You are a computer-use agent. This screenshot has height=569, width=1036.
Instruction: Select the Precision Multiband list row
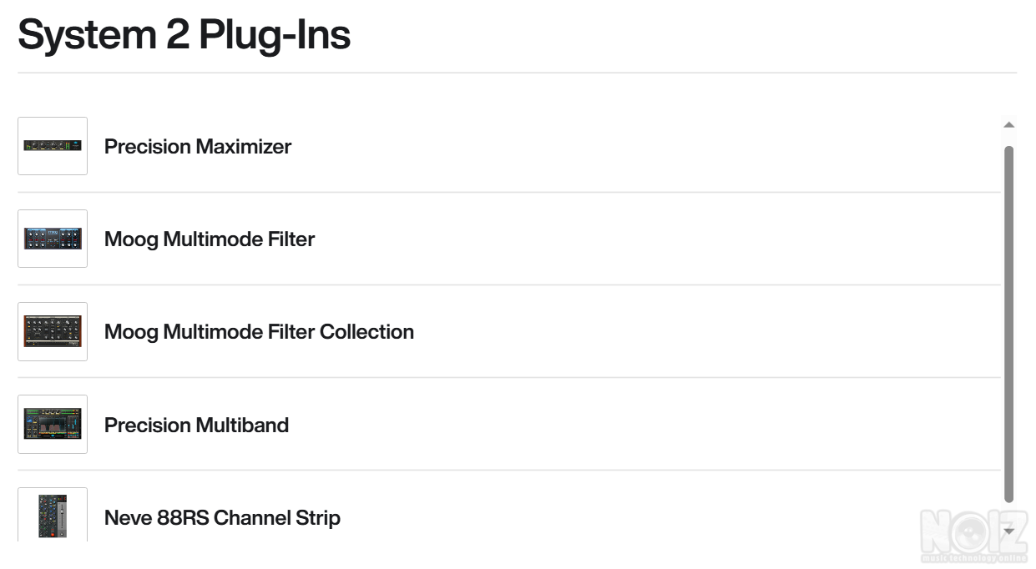click(x=584, y=425)
